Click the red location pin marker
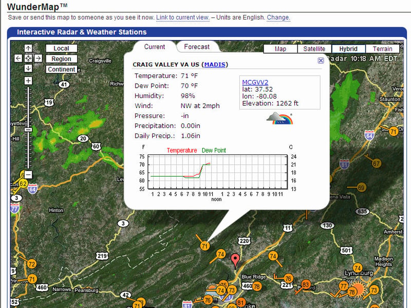 pyautogui.click(x=235, y=261)
